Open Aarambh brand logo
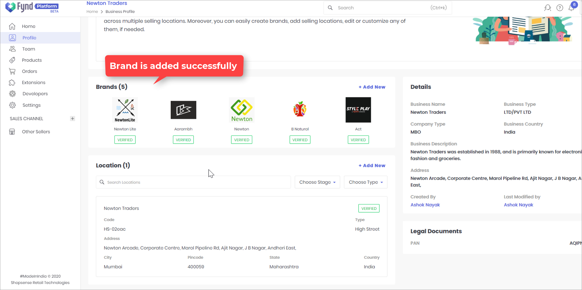582x290 pixels. [184, 110]
